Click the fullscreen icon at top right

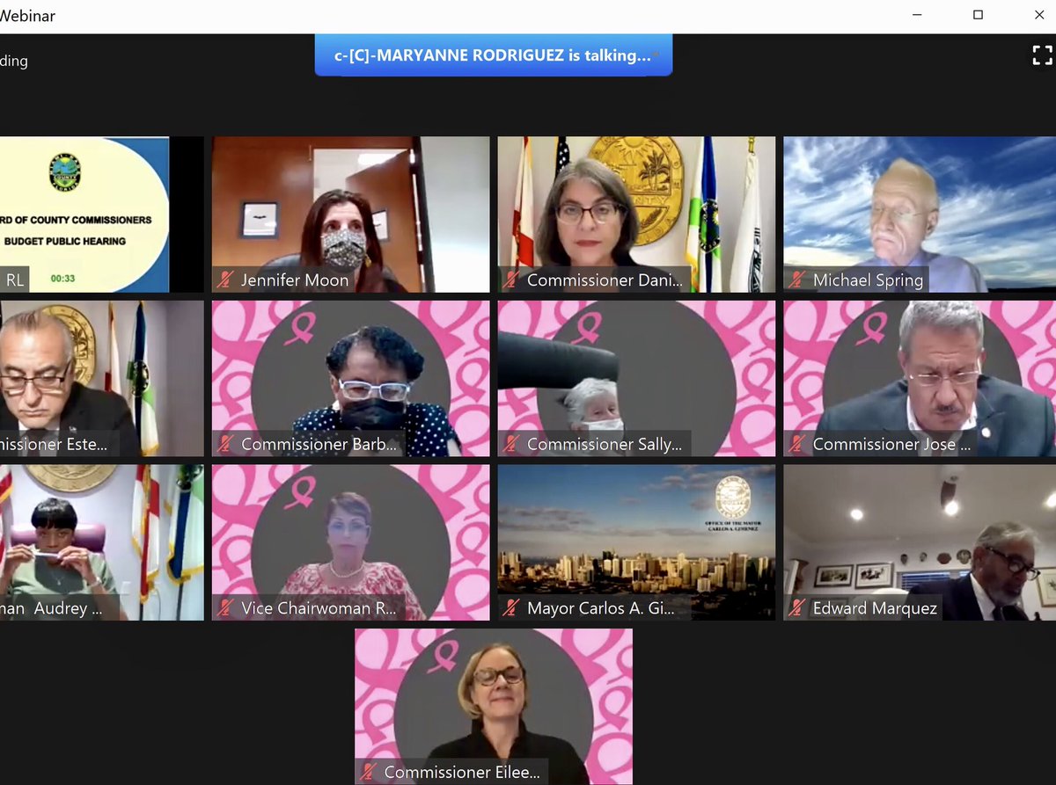[x=1042, y=56]
